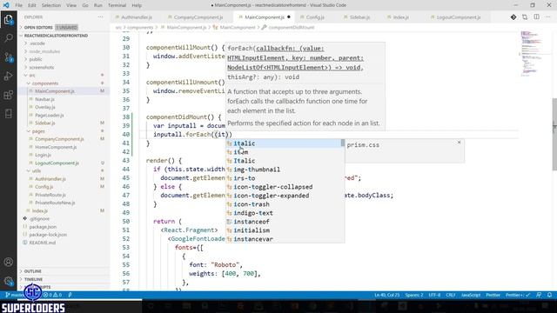
Task: Select the 'icon-trash' autocomplete suggestion
Action: [x=285, y=204]
